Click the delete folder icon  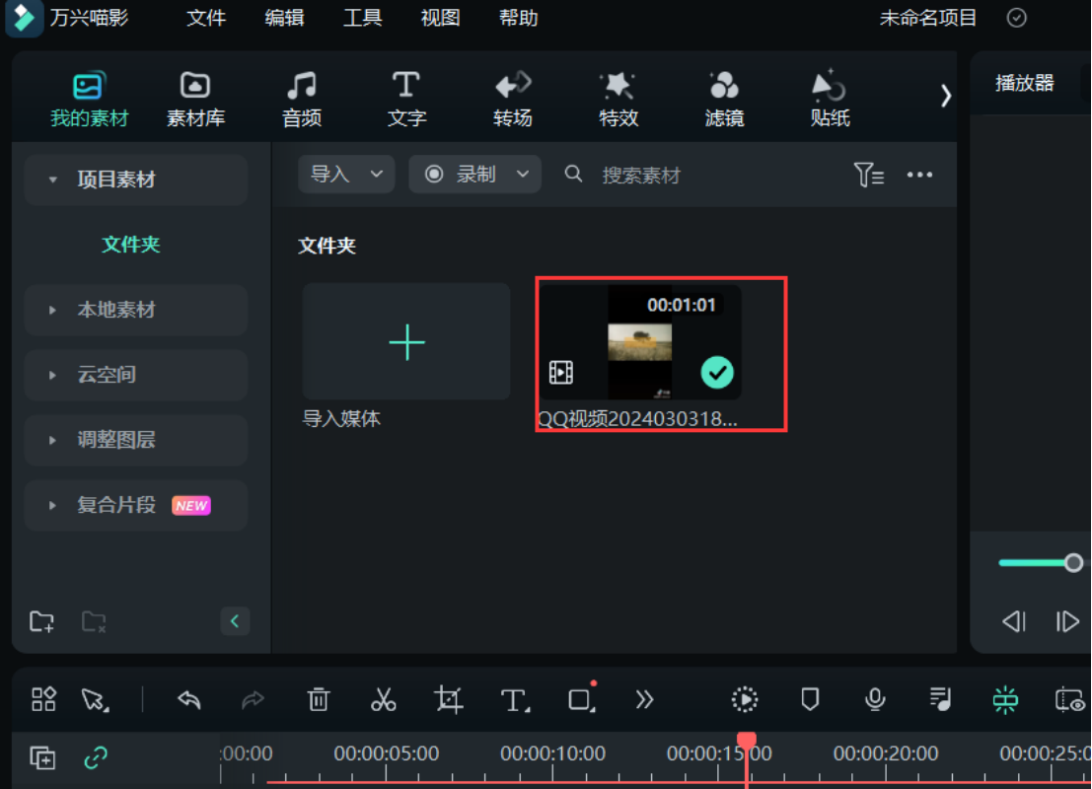coord(94,621)
